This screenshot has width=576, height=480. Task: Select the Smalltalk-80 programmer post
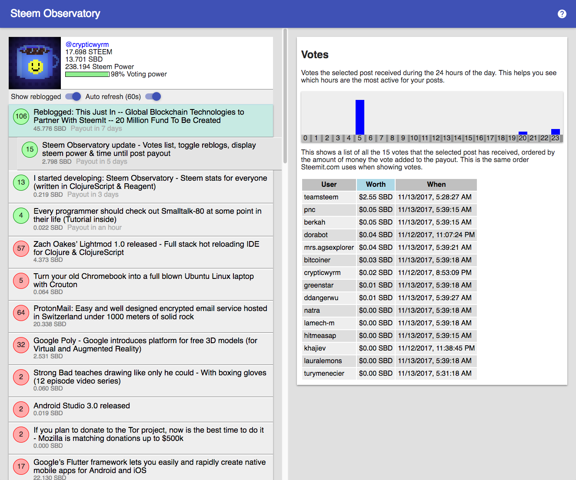141,219
